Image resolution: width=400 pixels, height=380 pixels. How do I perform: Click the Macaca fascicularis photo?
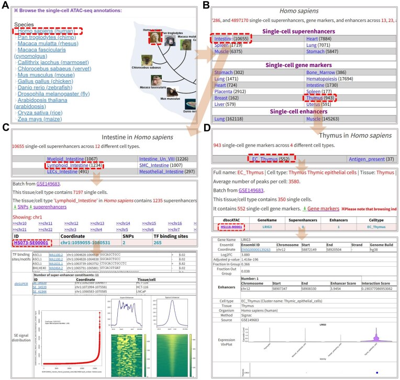point(156,80)
